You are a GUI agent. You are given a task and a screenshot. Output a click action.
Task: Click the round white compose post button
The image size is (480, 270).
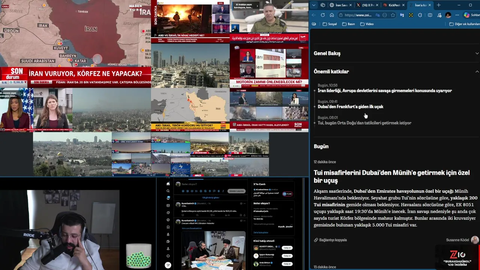(168, 265)
